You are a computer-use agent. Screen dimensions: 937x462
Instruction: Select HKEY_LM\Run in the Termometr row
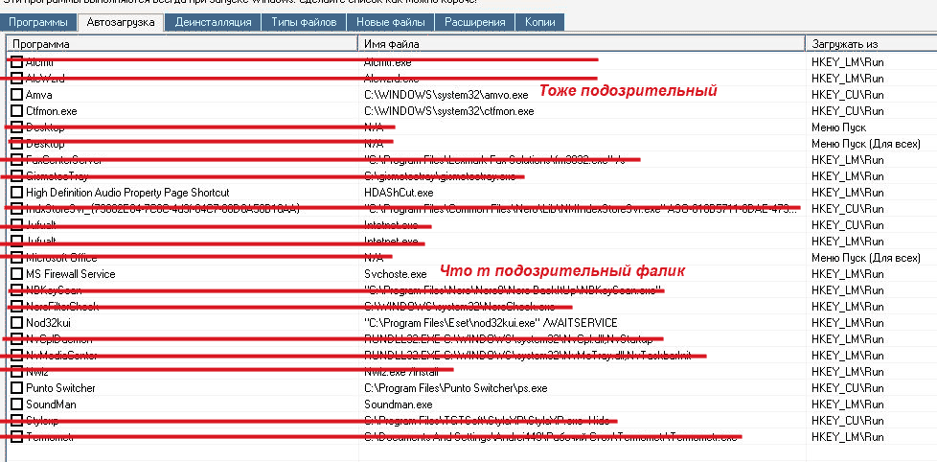[847, 437]
